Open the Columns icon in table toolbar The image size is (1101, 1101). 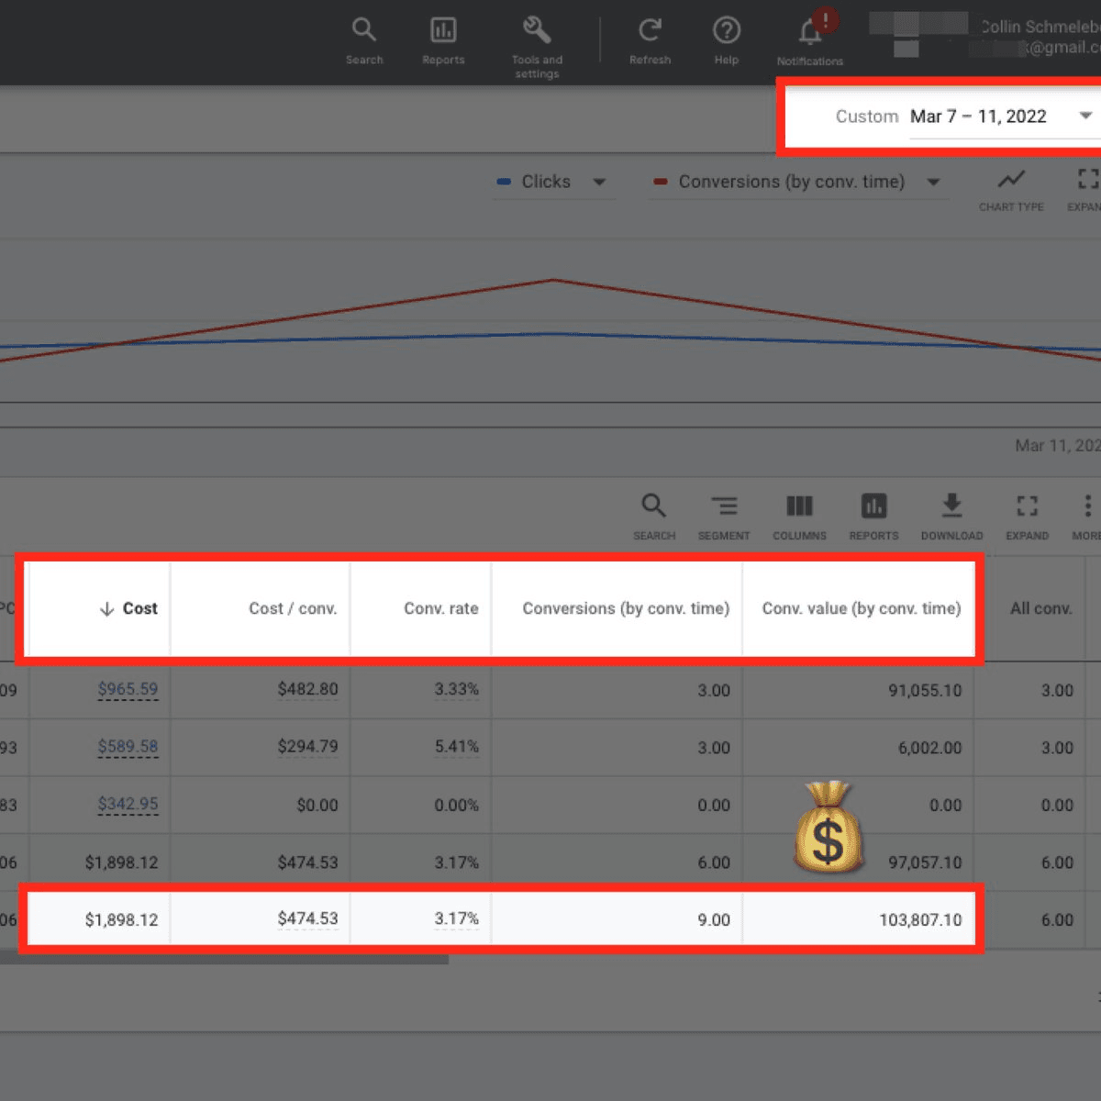coord(799,506)
